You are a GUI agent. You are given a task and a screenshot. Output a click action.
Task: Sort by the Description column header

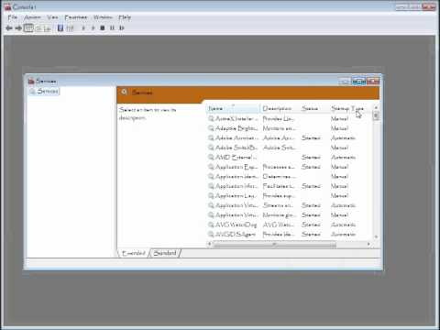(x=280, y=108)
